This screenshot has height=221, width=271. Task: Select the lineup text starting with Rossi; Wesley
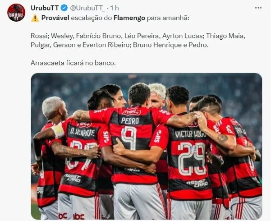(x=138, y=40)
